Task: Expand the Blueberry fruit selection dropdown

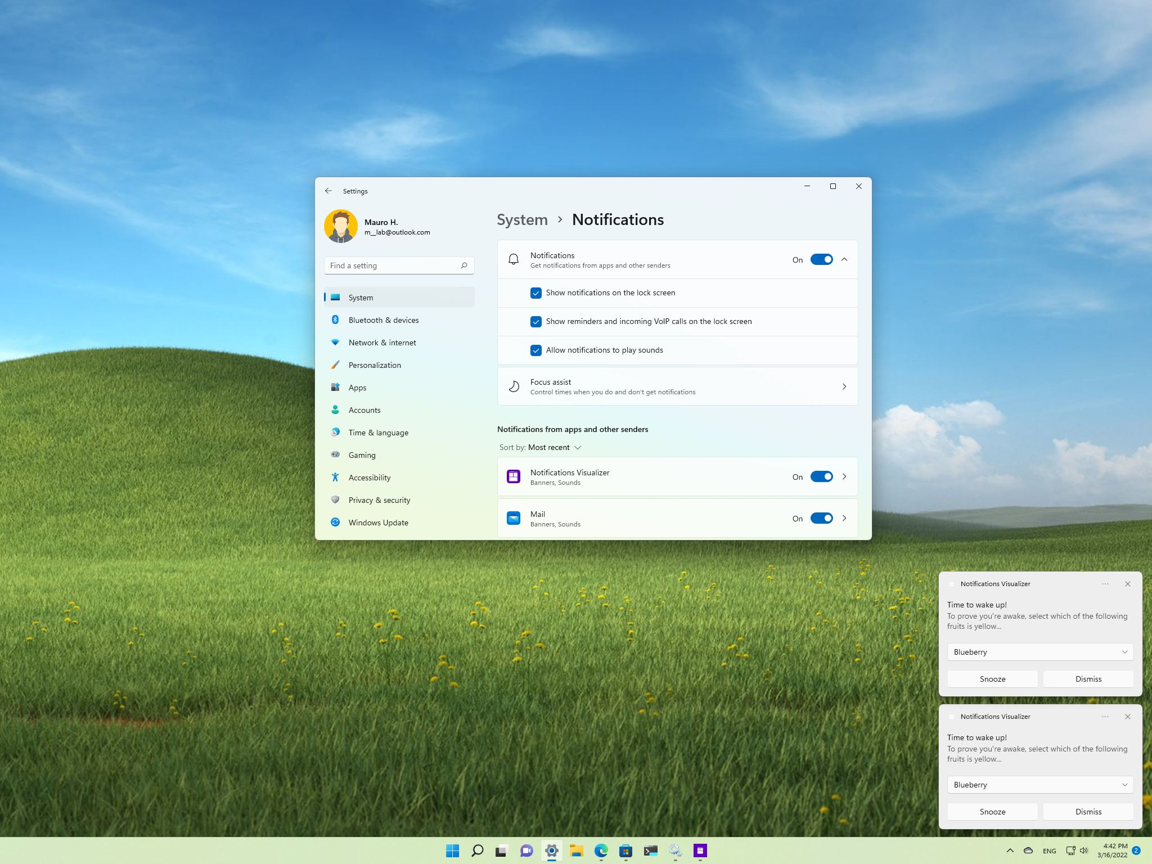Action: click(1038, 652)
